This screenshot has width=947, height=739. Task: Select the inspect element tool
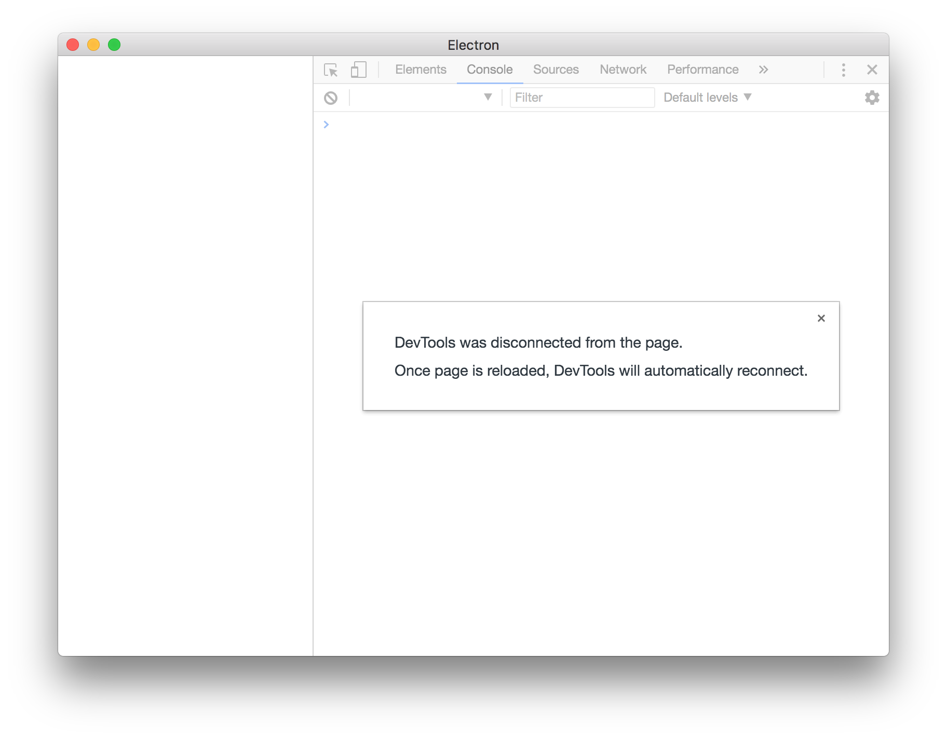(331, 70)
